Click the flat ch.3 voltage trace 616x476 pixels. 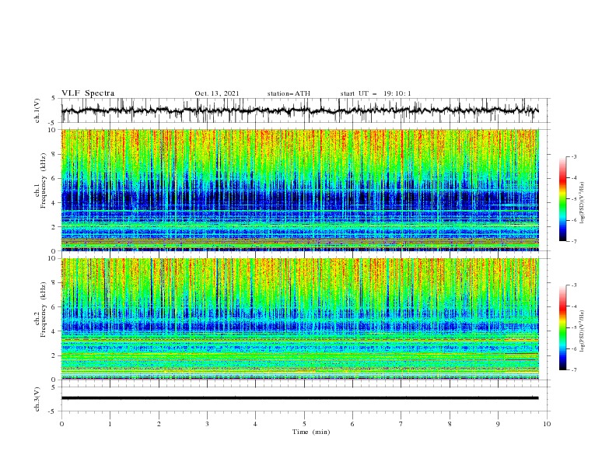tap(299, 398)
